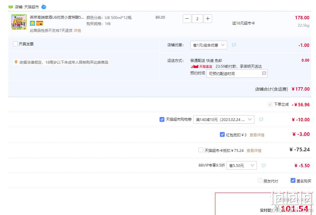The height and width of the screenshot is (215, 316).
Task: Uncheck the 匿名购买 checkbox
Action: pos(293,180)
